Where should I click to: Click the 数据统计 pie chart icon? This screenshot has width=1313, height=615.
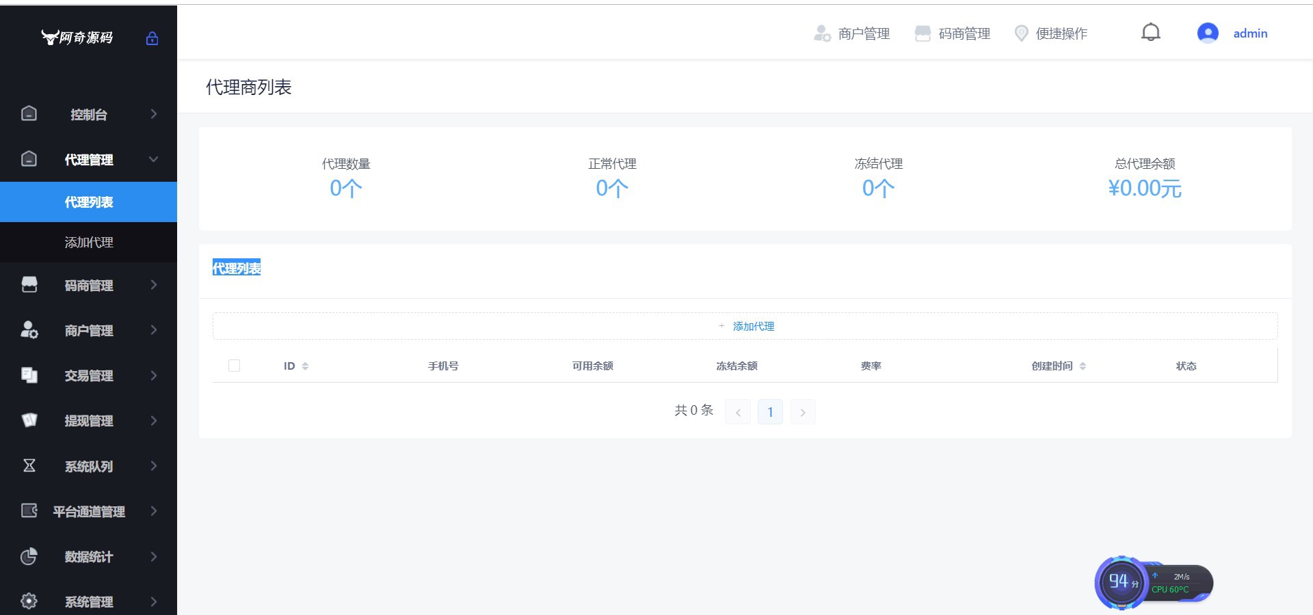pyautogui.click(x=29, y=556)
